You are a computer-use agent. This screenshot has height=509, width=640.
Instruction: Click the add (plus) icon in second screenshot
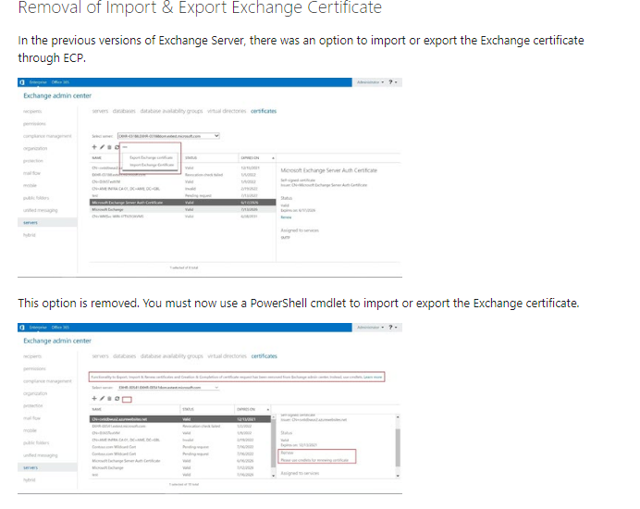[x=94, y=398]
